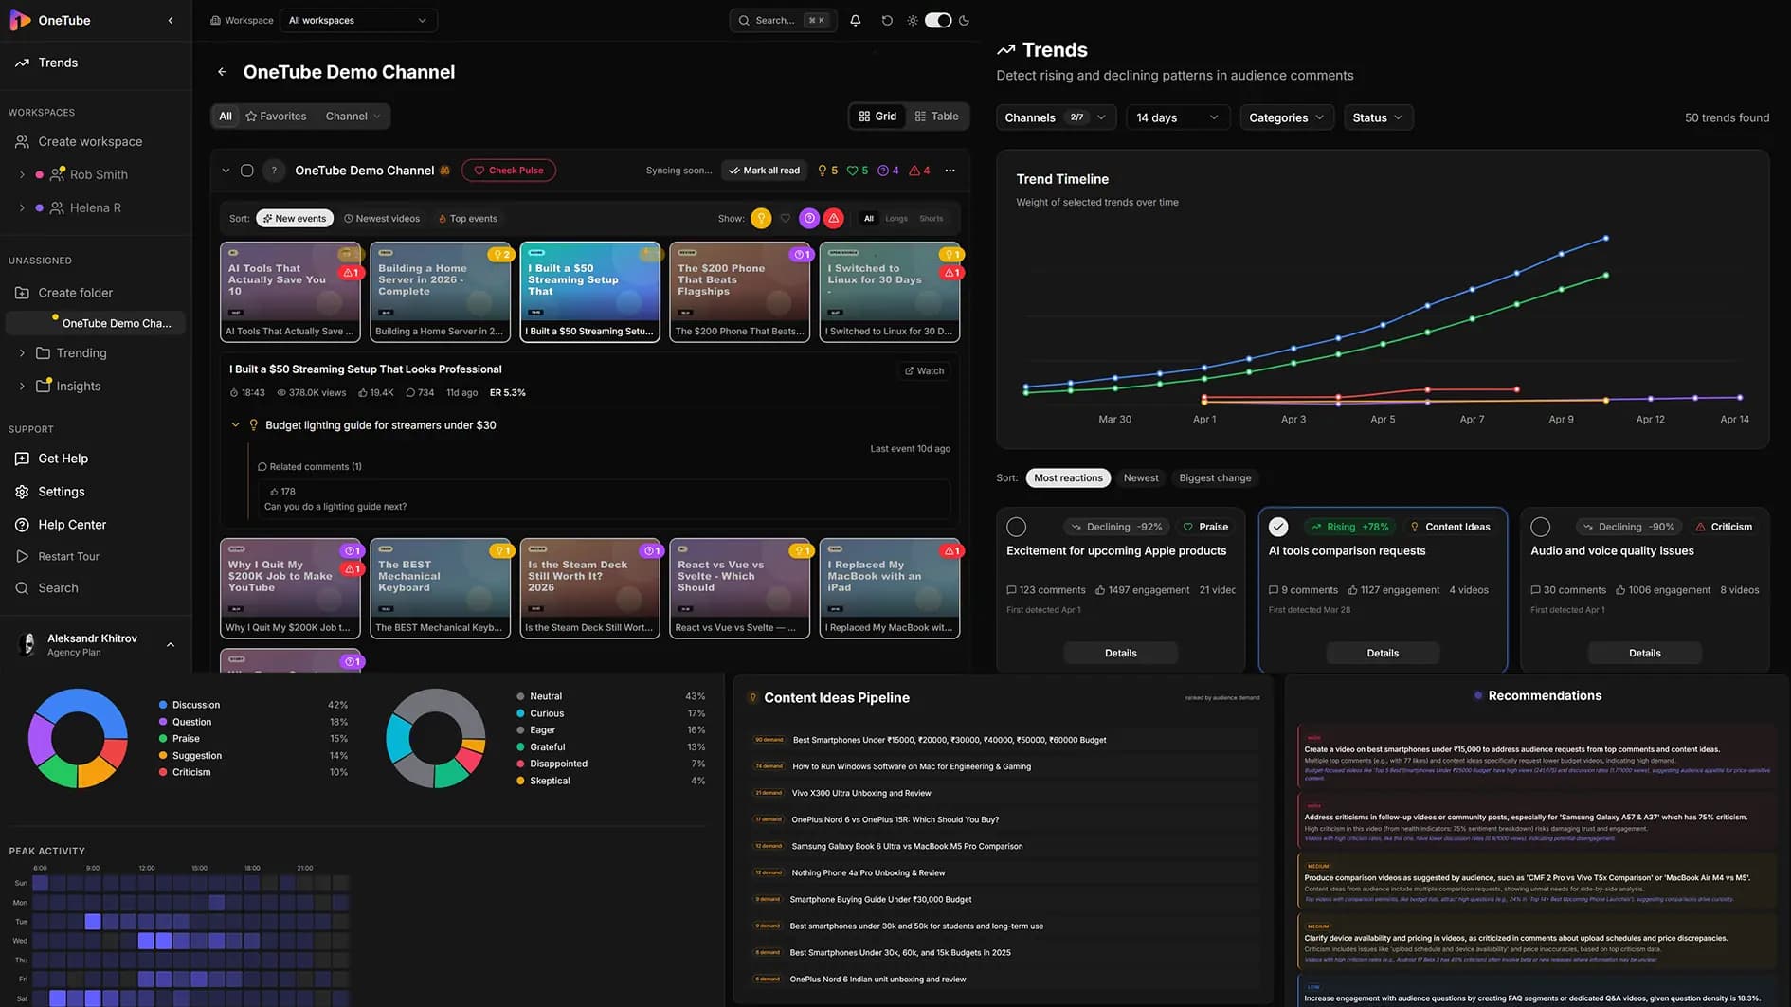Expand the Helena R workspace
This screenshot has width=1791, height=1007.
click(x=22, y=208)
